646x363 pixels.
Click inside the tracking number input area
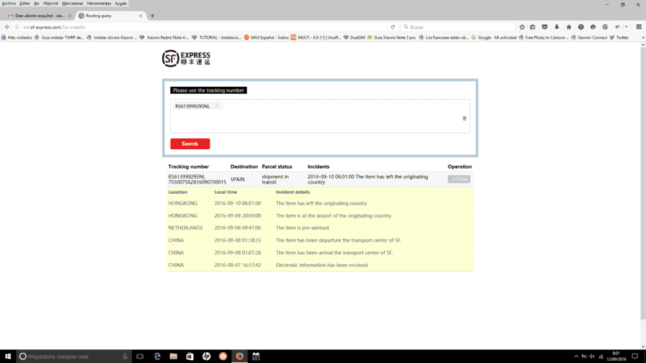319,116
